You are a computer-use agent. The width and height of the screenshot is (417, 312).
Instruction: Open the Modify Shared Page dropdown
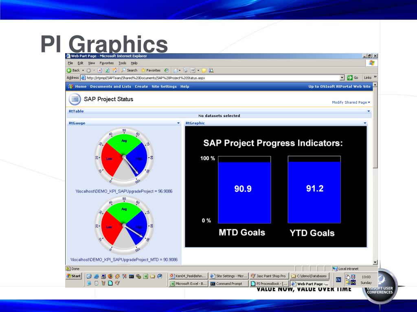pyautogui.click(x=351, y=102)
